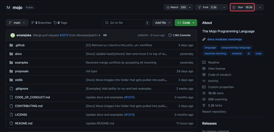Open the star lists dropdown arrow
274x132 pixels.
(260, 7)
